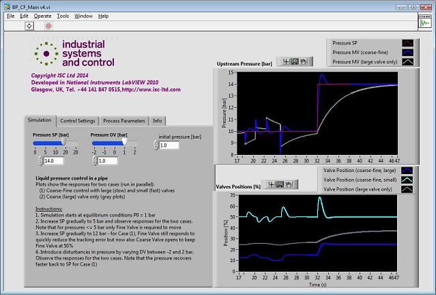
Task: Switch to the Control Settings tab
Action: (78, 121)
